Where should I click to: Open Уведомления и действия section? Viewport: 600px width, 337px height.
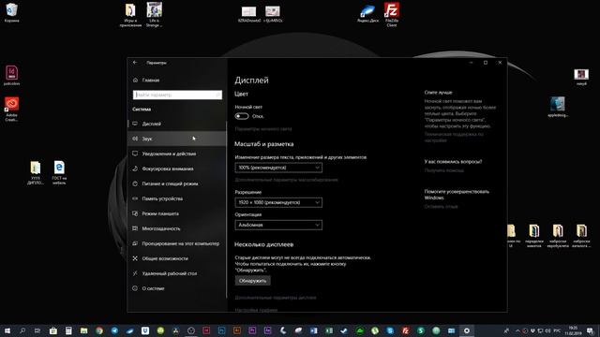[x=177, y=154]
